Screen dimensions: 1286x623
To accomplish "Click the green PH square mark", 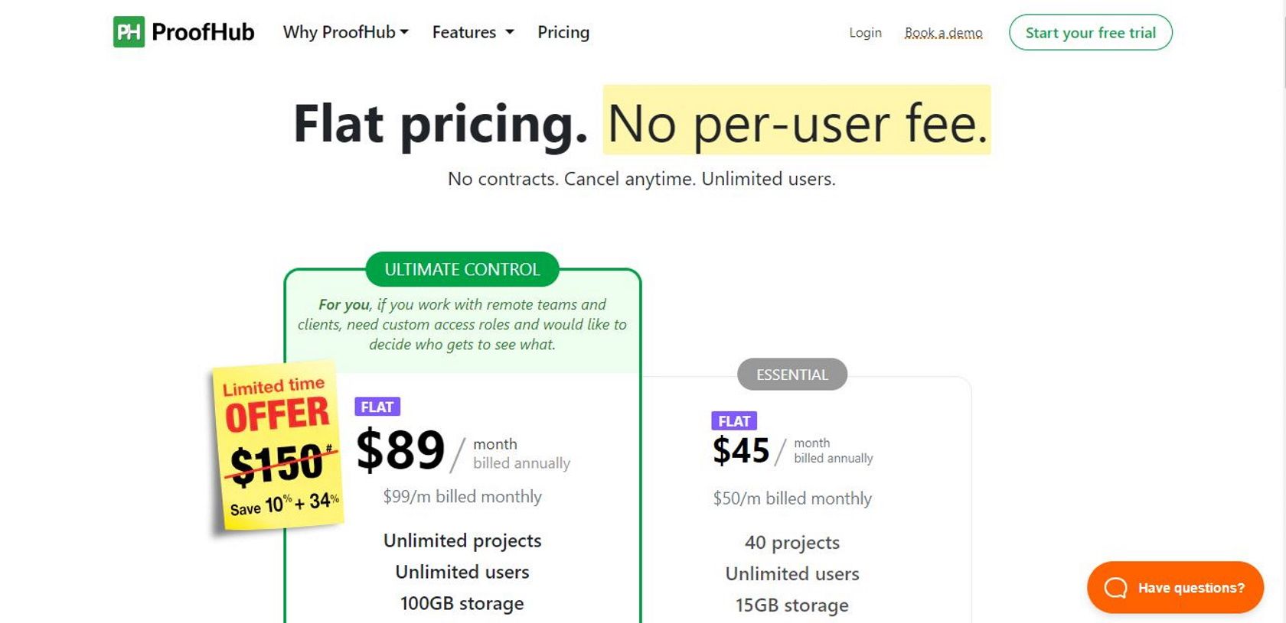I will (x=130, y=31).
